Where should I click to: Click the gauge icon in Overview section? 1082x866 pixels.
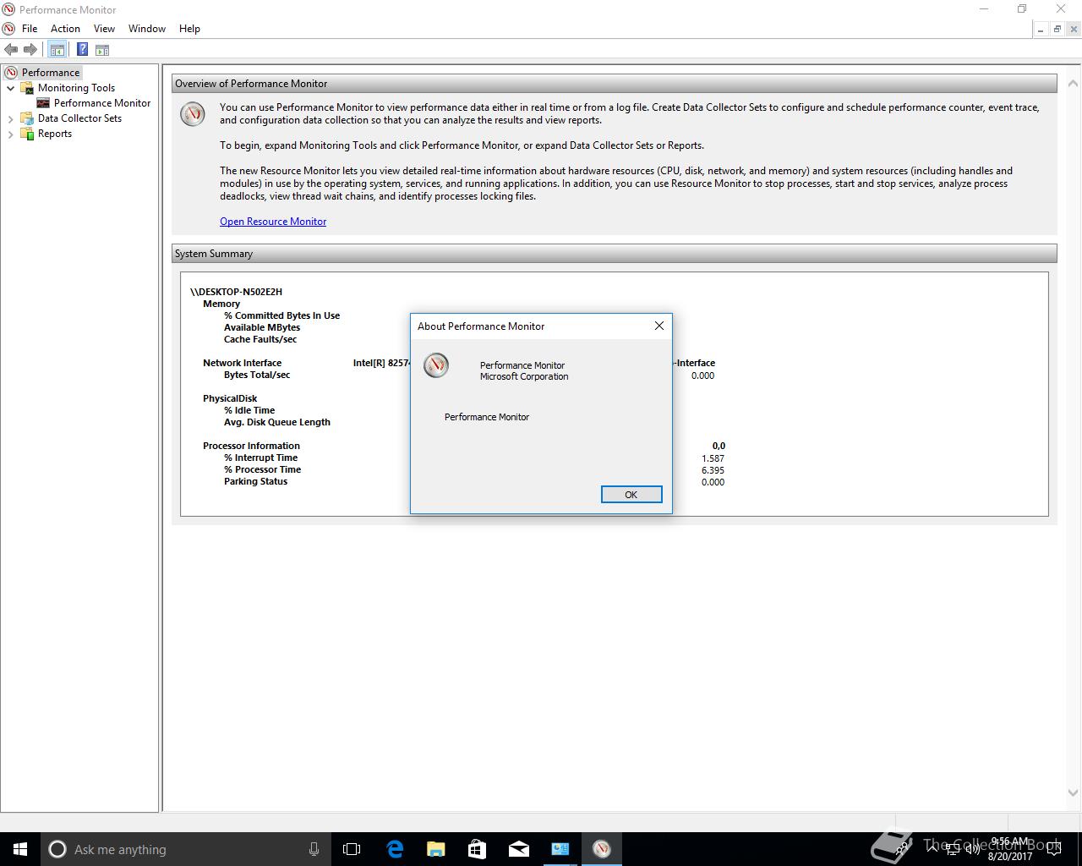(193, 113)
